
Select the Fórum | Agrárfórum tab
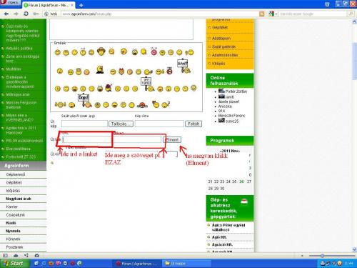click(x=49, y=5)
